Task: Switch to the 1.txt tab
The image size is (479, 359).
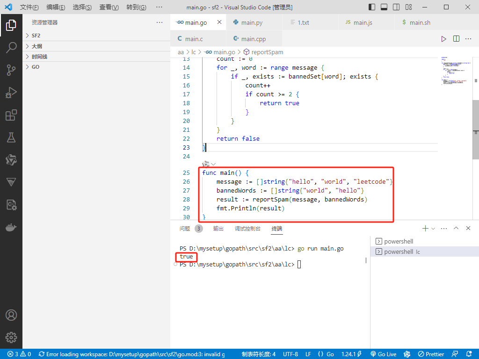Action: [x=311, y=22]
